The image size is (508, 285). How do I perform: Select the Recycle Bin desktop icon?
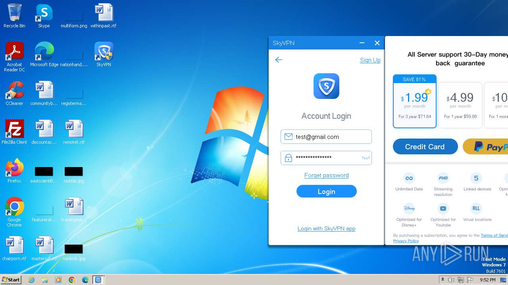click(x=14, y=16)
